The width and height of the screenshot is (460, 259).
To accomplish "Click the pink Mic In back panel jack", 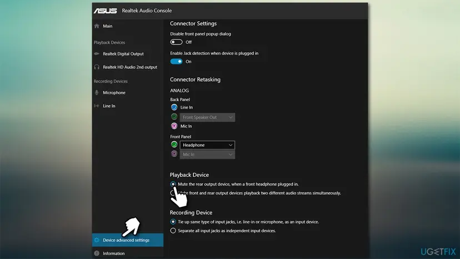I will tap(174, 126).
